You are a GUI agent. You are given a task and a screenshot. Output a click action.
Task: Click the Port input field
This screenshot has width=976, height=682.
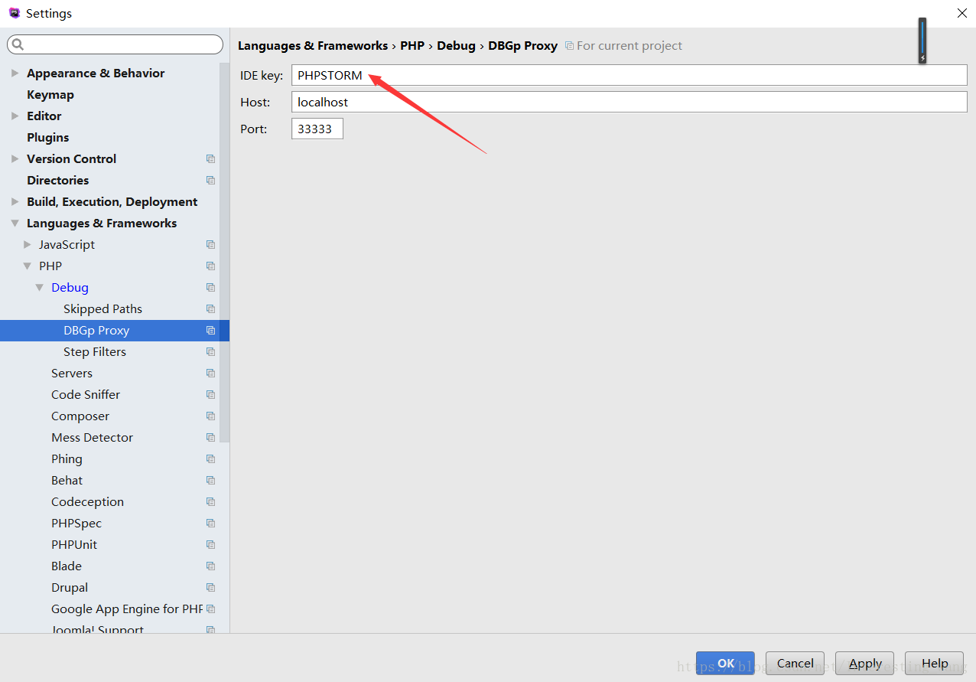tap(317, 129)
